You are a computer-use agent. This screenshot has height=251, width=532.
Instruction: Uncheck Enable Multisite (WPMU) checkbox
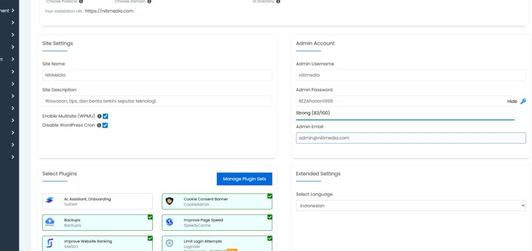[105, 116]
